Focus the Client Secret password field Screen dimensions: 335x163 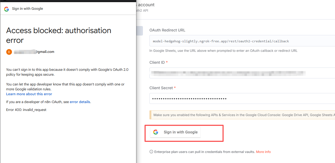pos(242,98)
